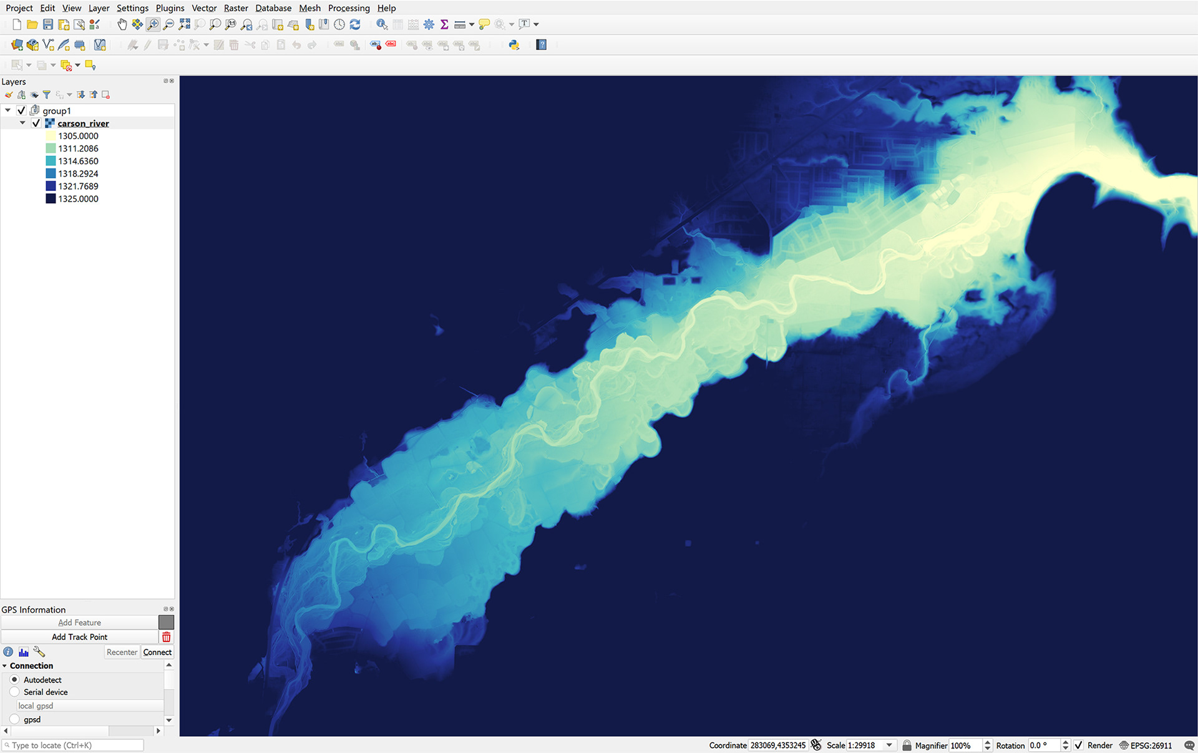Open Statistical Summary sigma icon
This screenshot has width=1198, height=753.
444,24
